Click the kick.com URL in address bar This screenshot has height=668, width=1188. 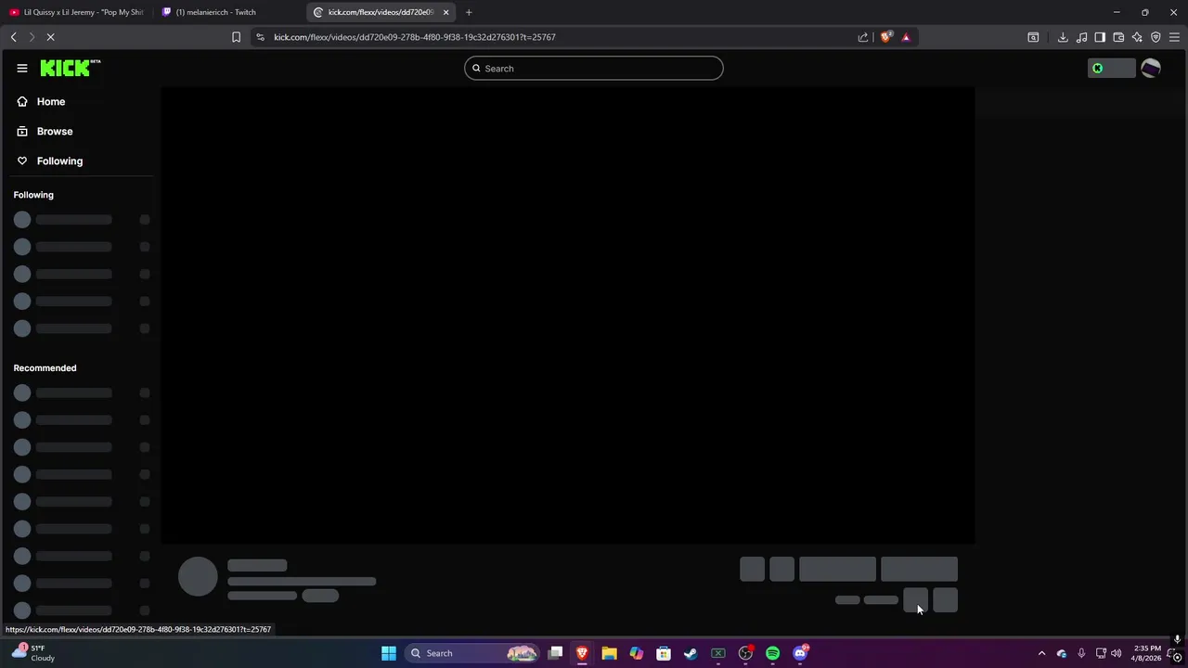pyautogui.click(x=415, y=37)
